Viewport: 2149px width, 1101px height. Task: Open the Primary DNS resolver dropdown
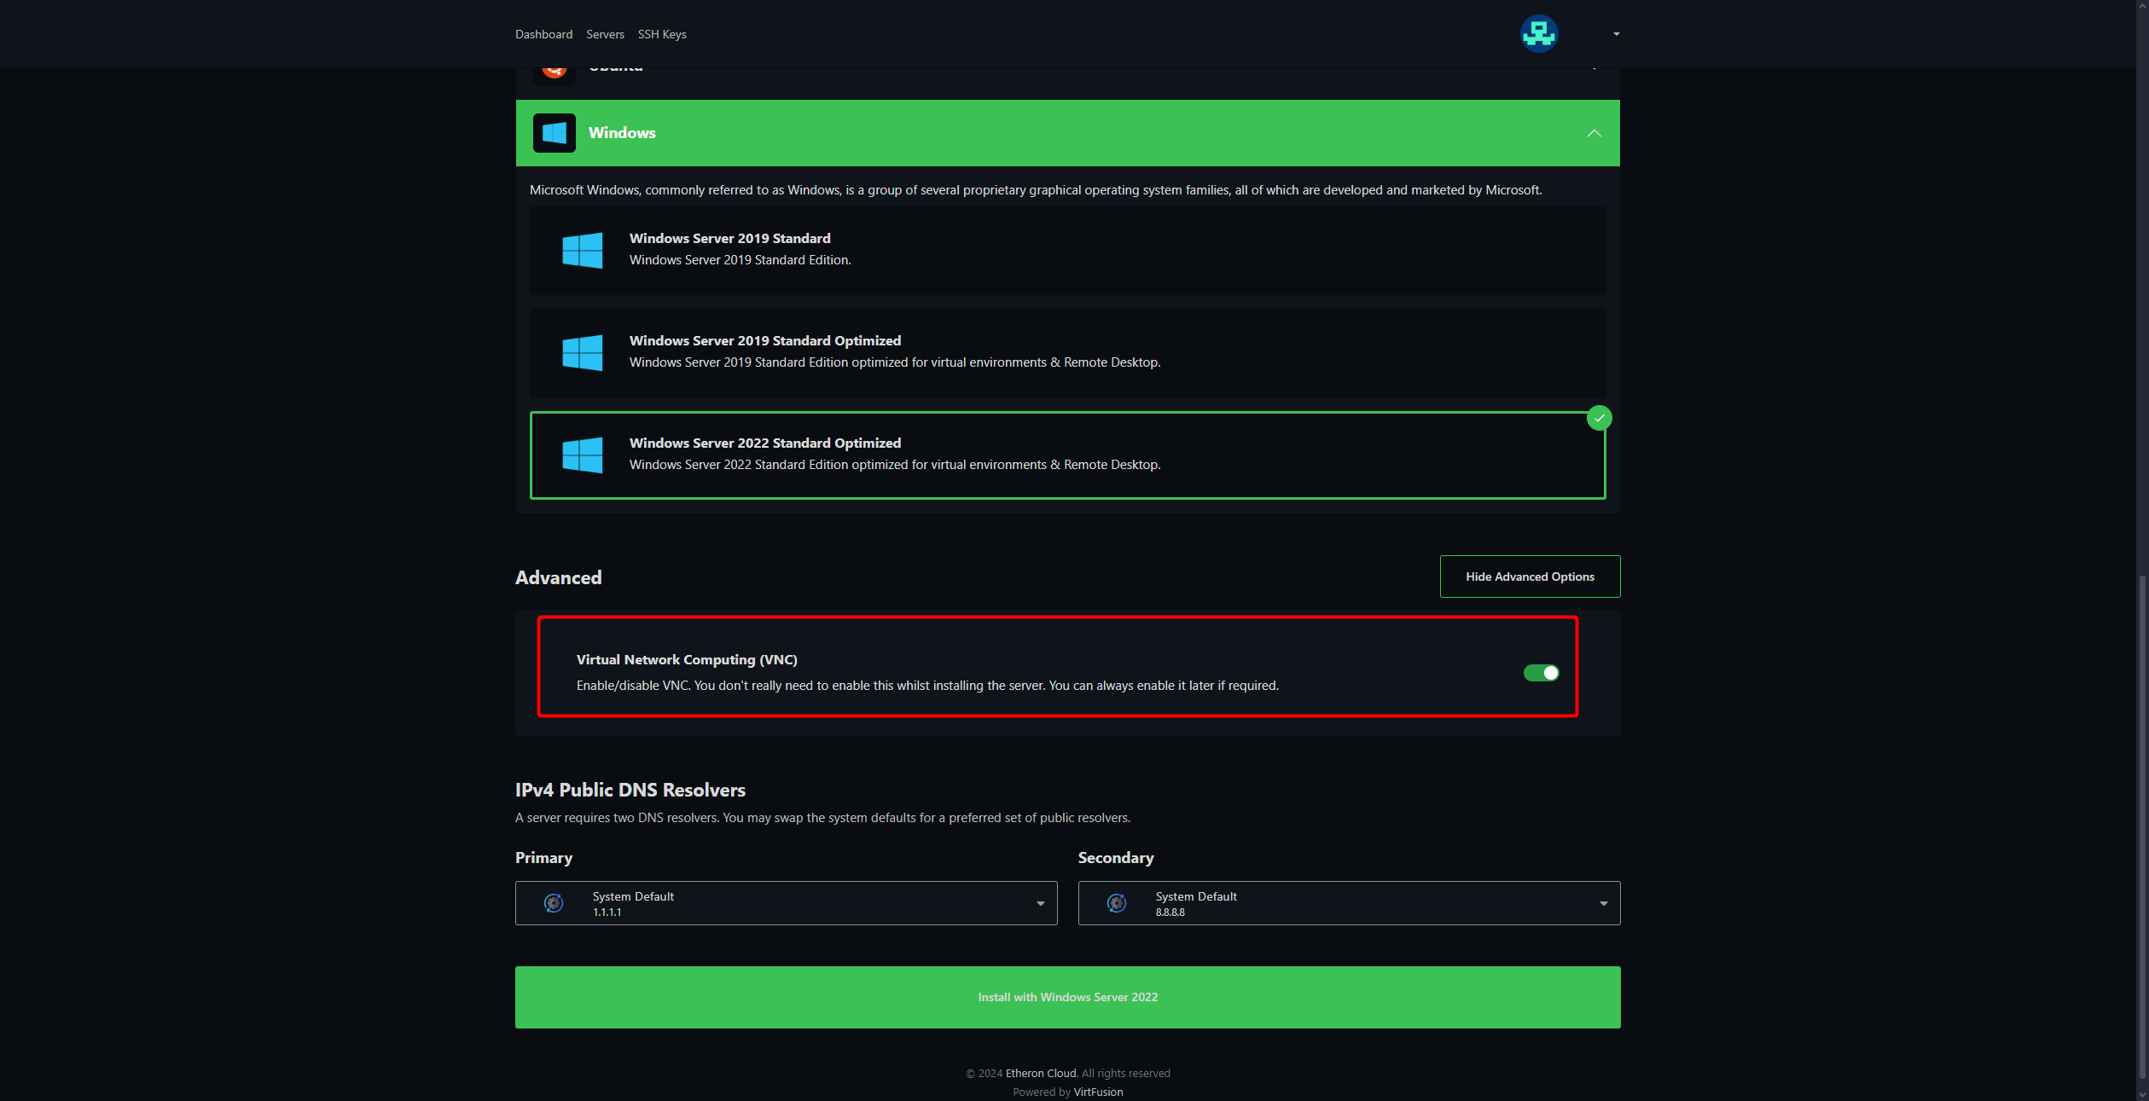786,903
